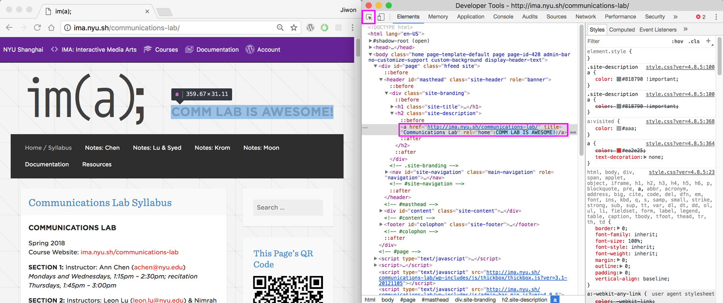Open the Network tab
This screenshot has width=723, height=303.
click(586, 17)
